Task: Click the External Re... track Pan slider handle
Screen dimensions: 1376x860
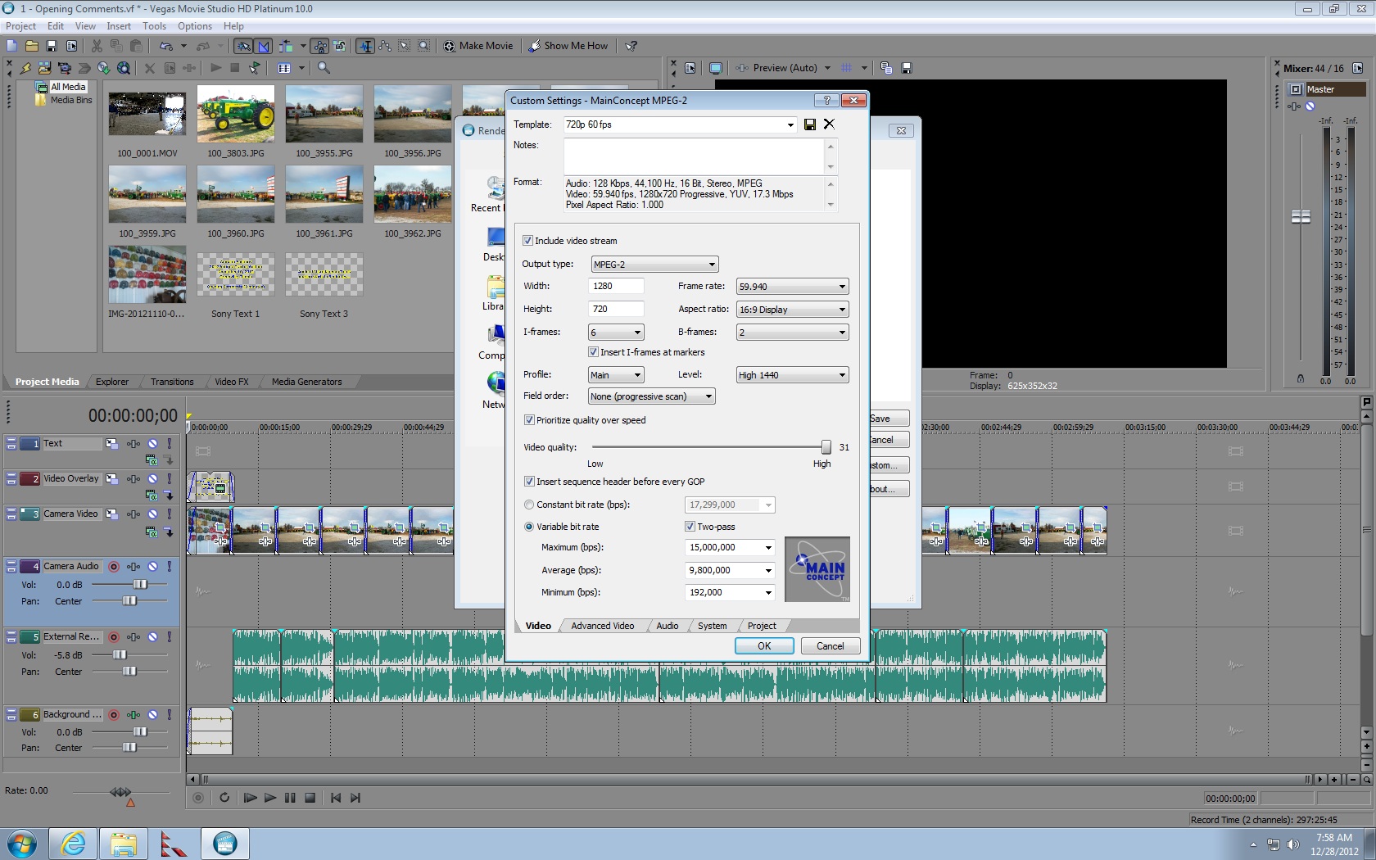Action: click(129, 672)
